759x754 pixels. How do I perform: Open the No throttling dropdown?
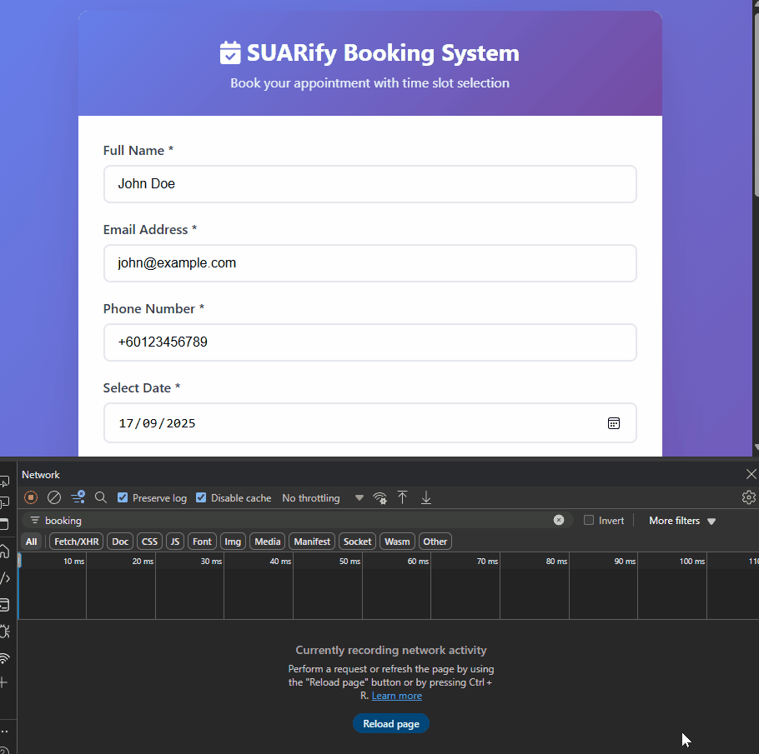(323, 497)
